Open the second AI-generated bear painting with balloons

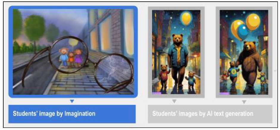[x=244, y=52]
